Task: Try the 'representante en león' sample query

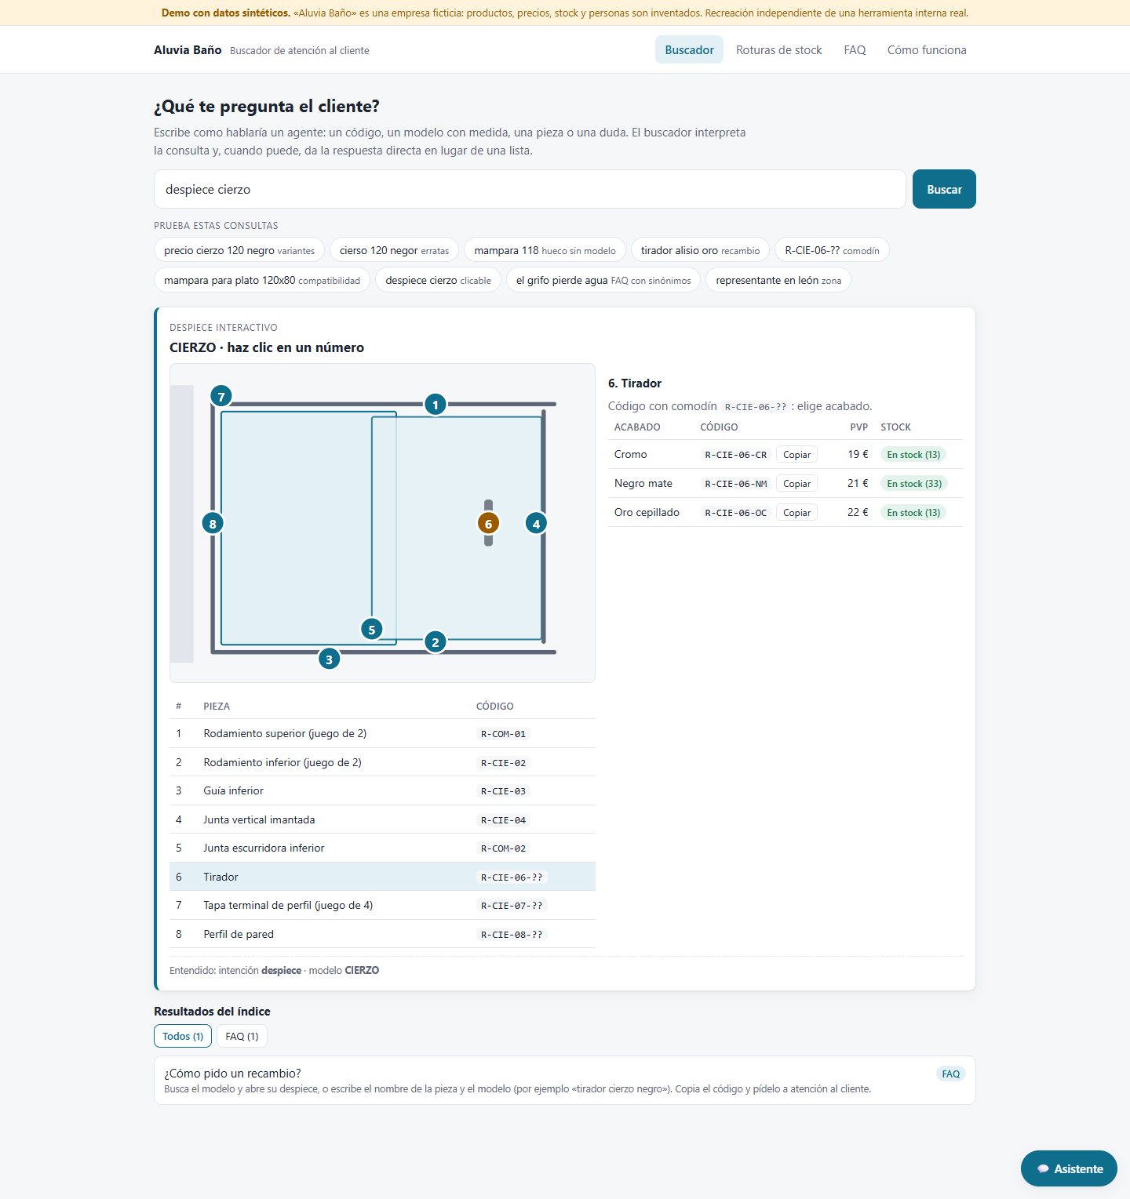Action: 778,280
